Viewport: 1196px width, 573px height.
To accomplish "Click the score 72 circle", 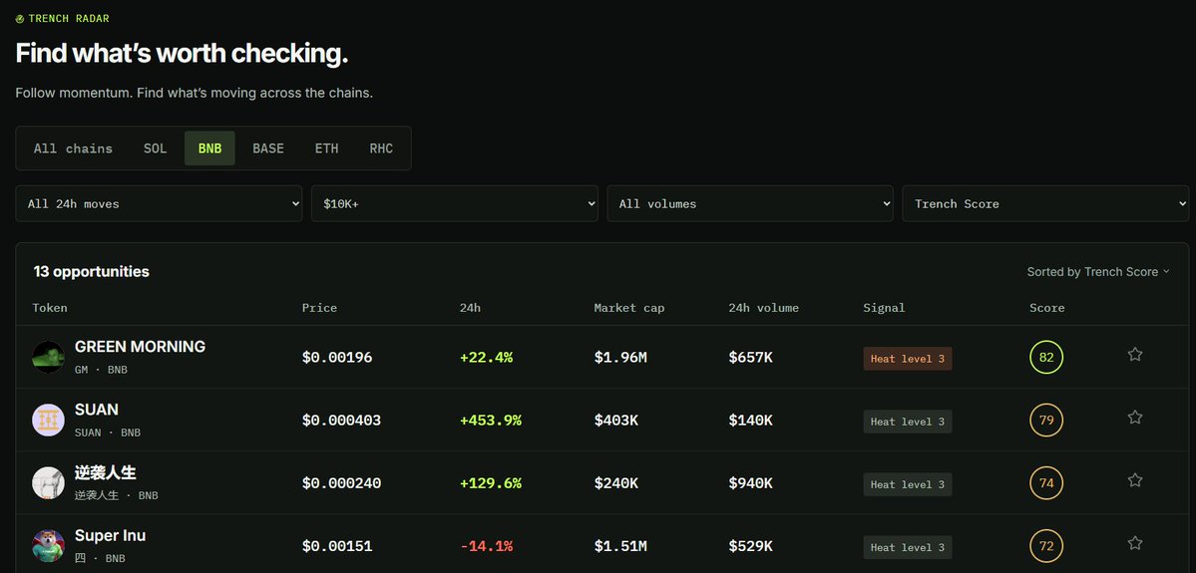I will click(x=1046, y=545).
